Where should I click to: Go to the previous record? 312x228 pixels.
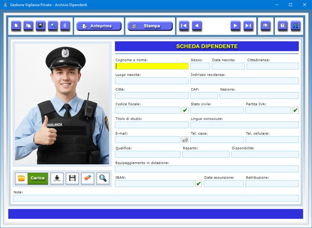pyautogui.click(x=197, y=26)
